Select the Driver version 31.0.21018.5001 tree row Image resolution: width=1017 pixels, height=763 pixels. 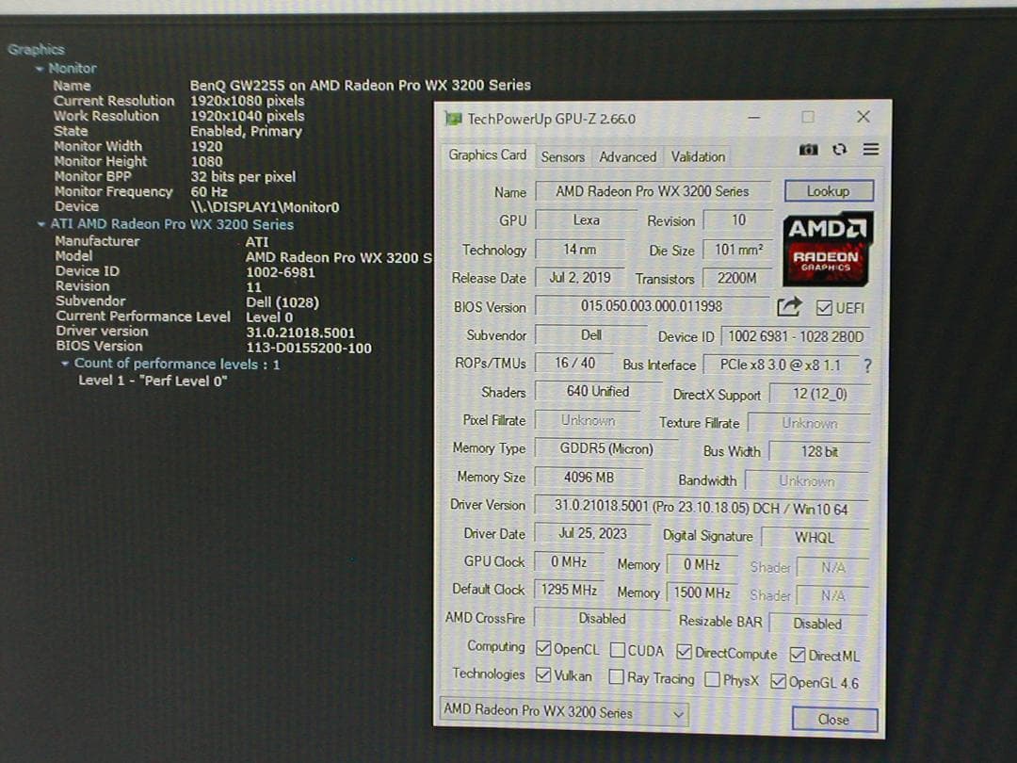click(205, 333)
